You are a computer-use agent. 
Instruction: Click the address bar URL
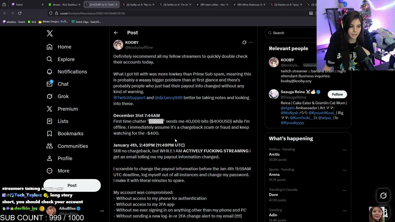coord(92,13)
